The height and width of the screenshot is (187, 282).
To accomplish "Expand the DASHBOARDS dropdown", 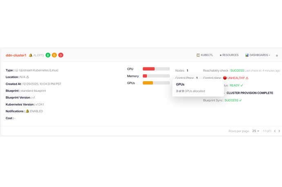I will [257, 55].
